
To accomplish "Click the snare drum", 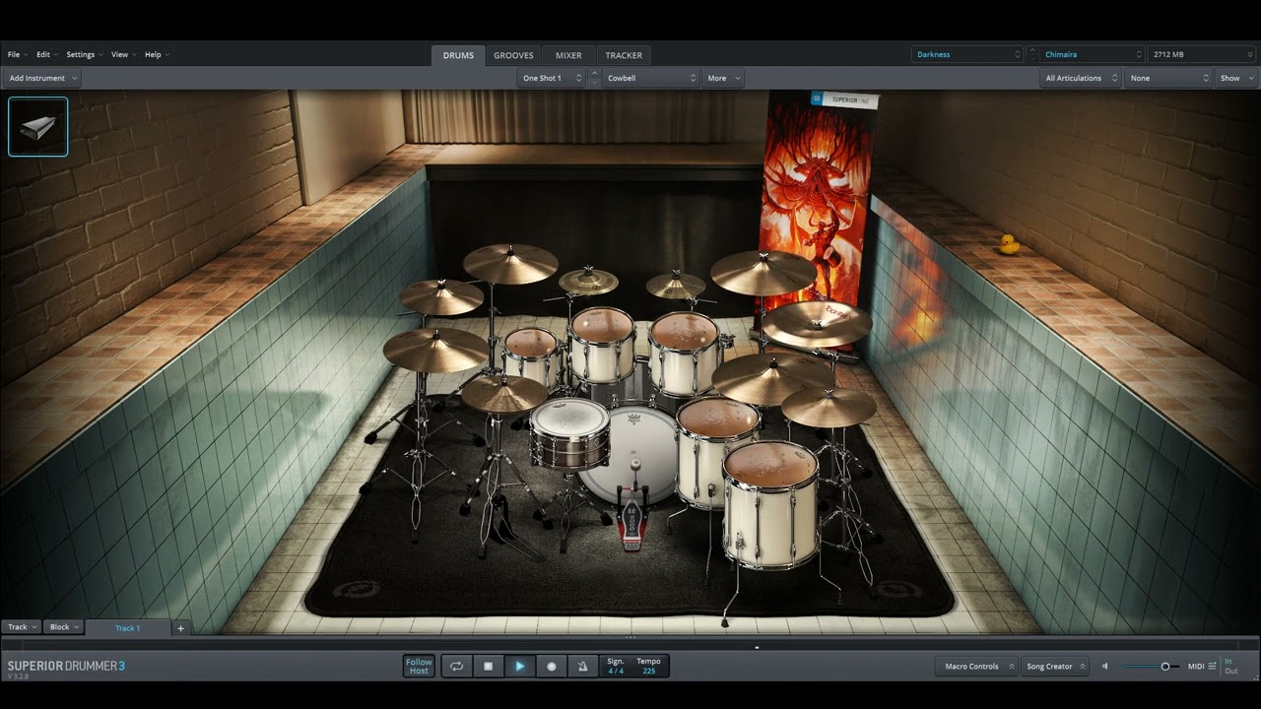I will [x=569, y=433].
